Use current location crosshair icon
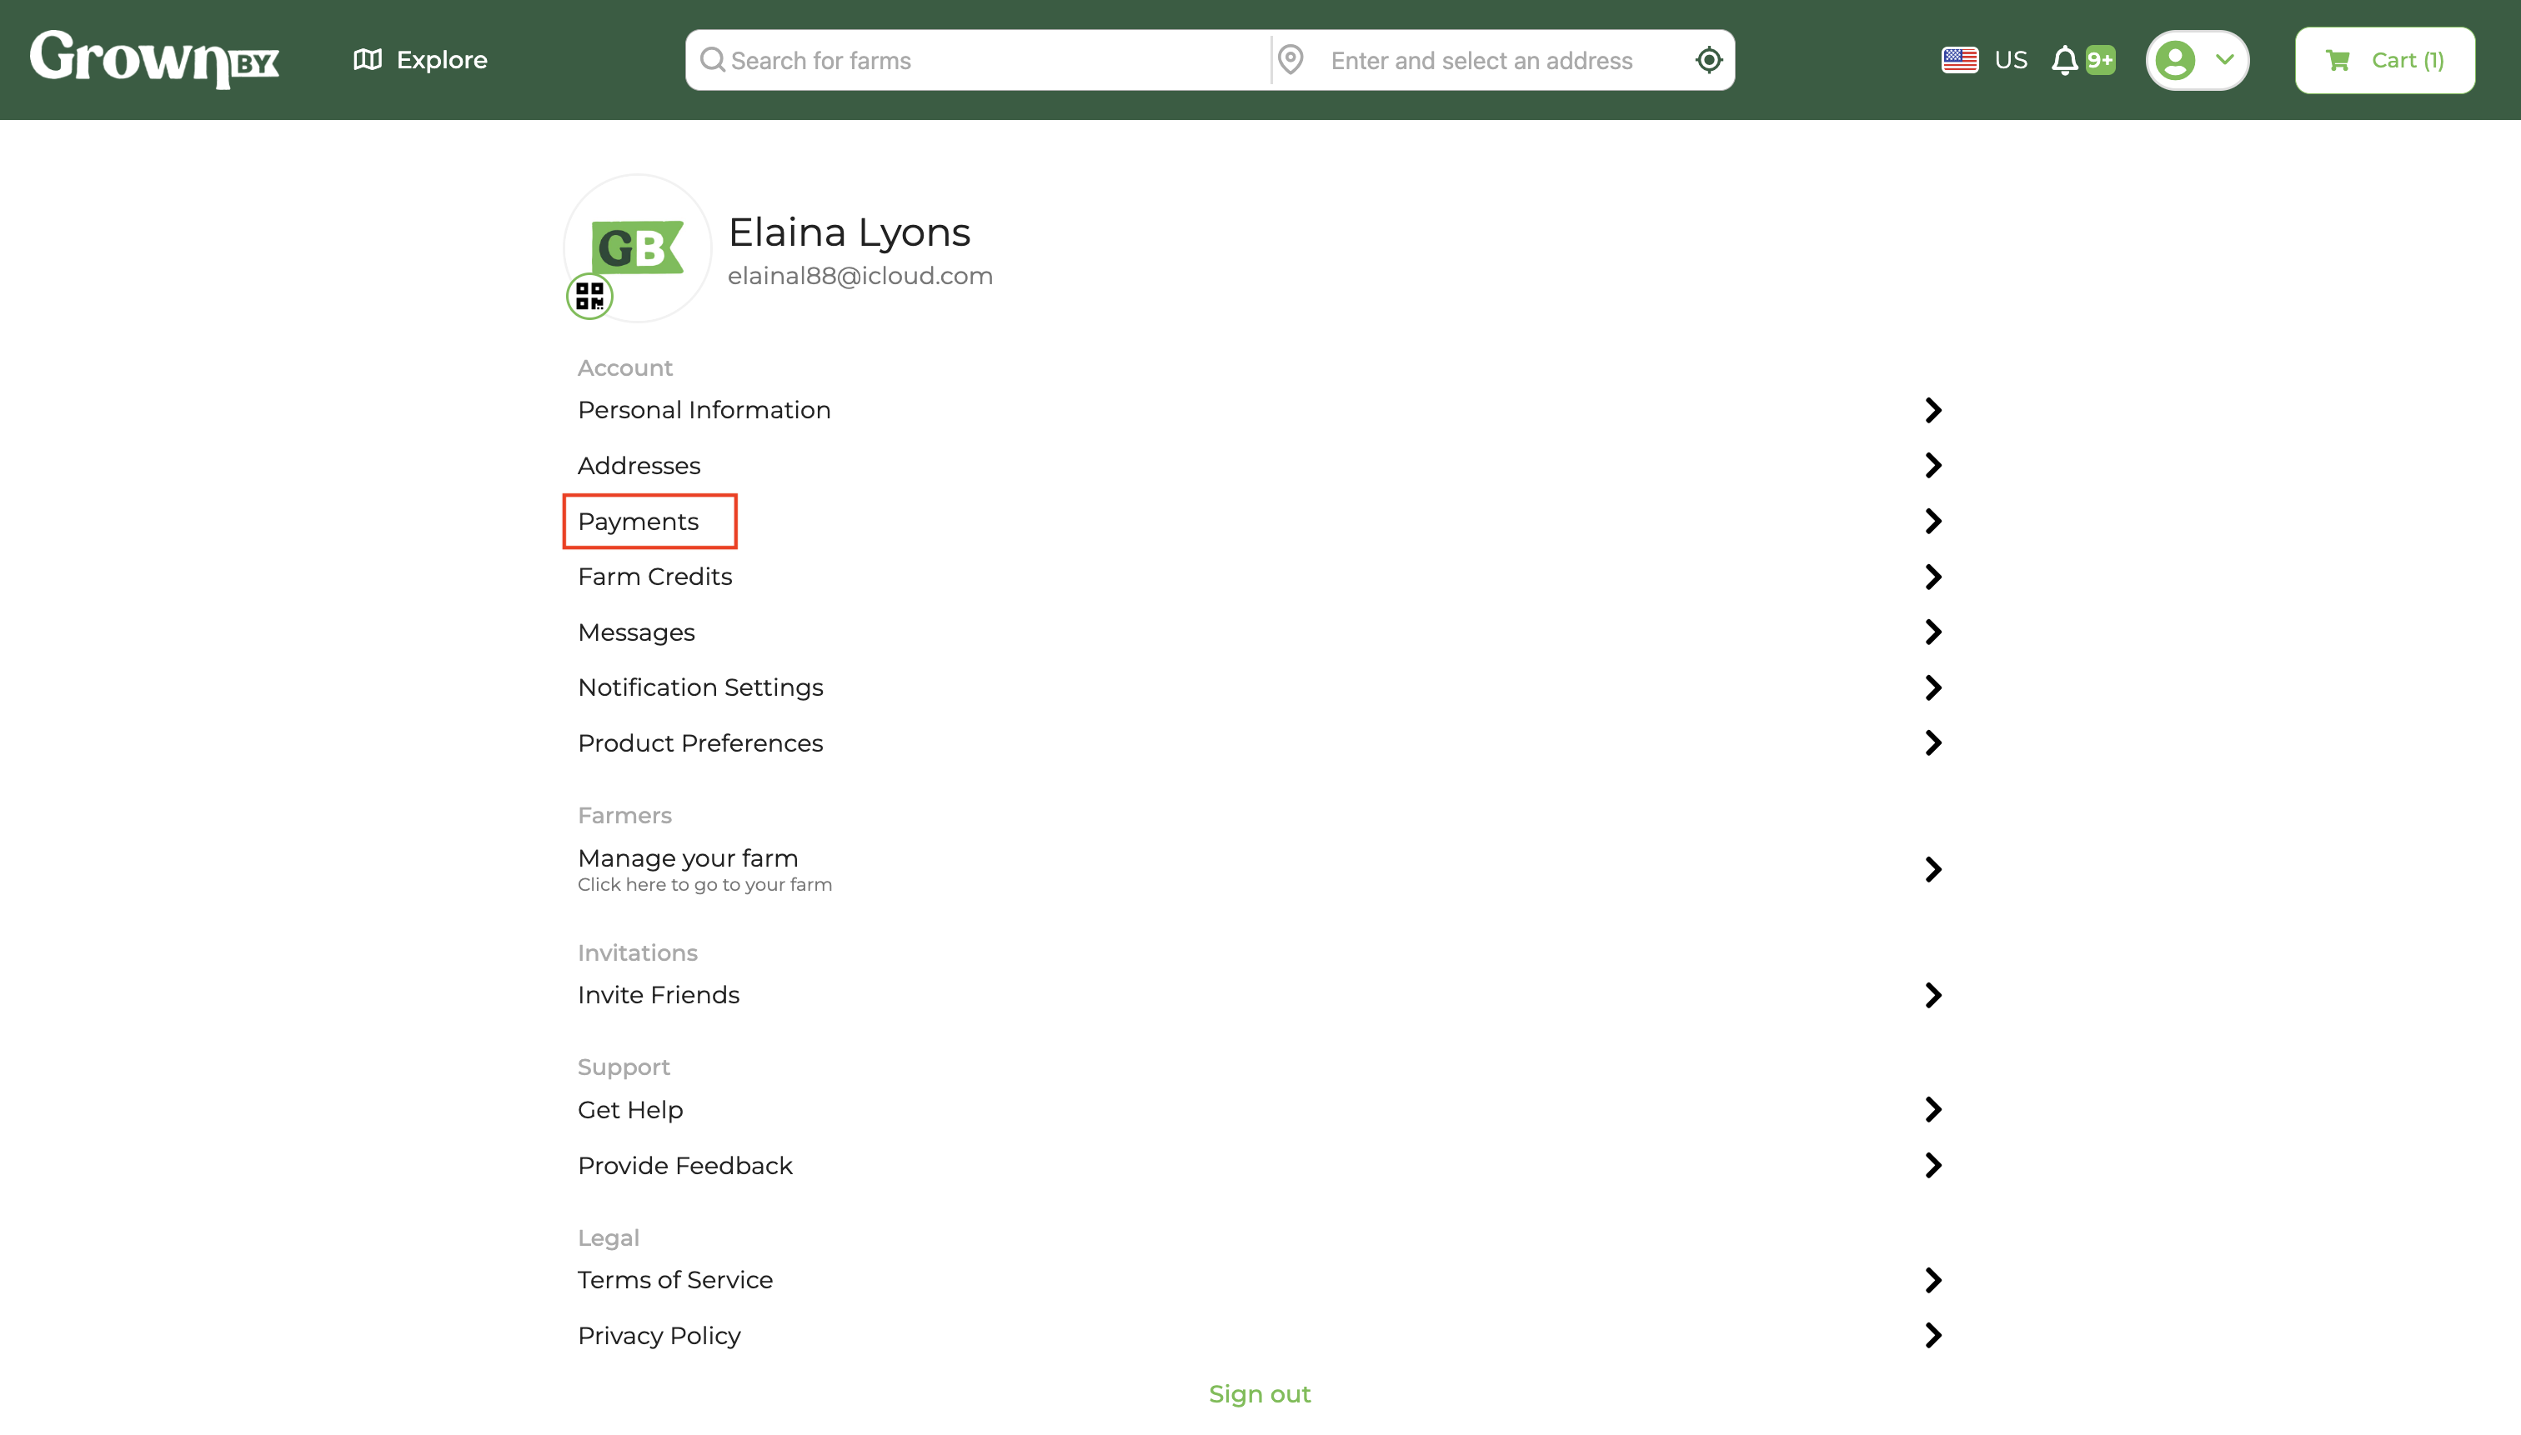Screen dimensions: 2521x1435 (x=1709, y=60)
